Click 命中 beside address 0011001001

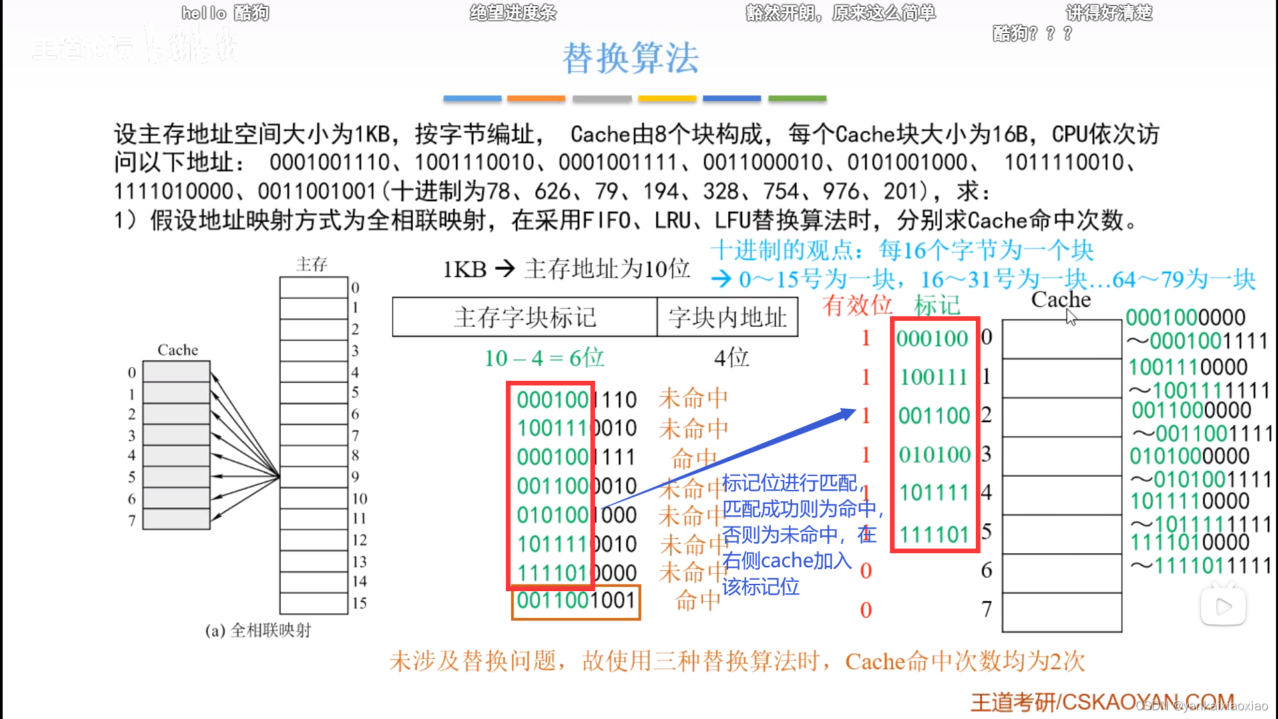click(698, 600)
